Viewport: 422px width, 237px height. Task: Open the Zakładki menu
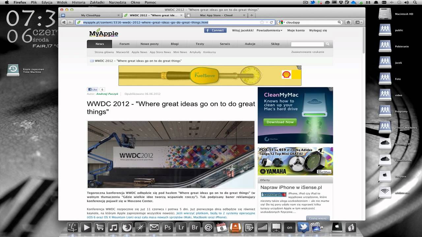tap(97, 3)
